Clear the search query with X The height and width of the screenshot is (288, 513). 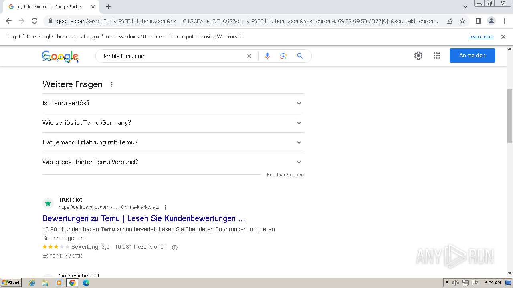(x=249, y=56)
